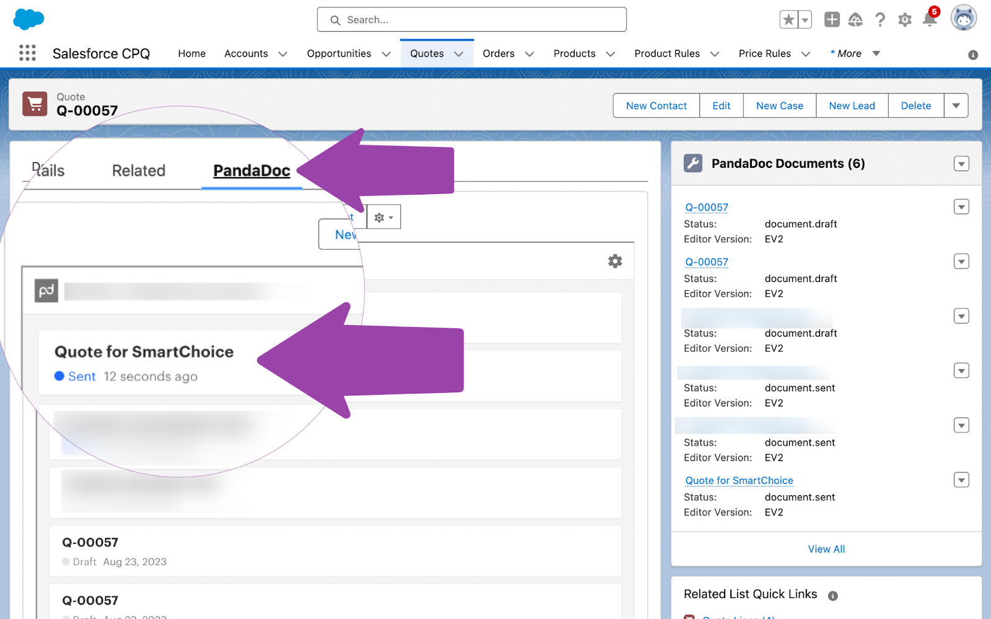Click the "12 seconds ago" timestamp
This screenshot has width=991, height=619.
[151, 376]
